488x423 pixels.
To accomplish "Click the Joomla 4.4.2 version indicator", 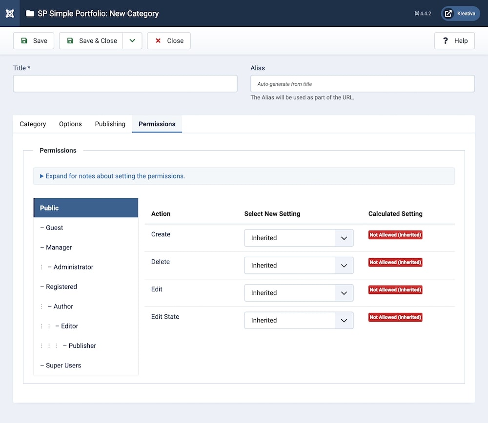I will point(423,14).
